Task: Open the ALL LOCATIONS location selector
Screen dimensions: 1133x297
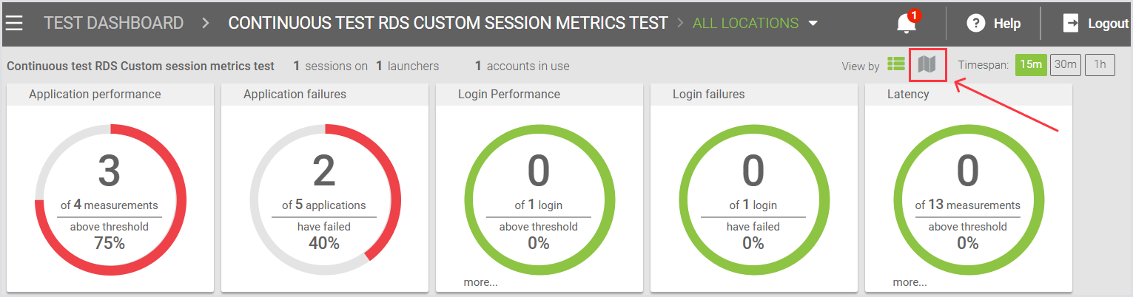Action: click(x=745, y=24)
